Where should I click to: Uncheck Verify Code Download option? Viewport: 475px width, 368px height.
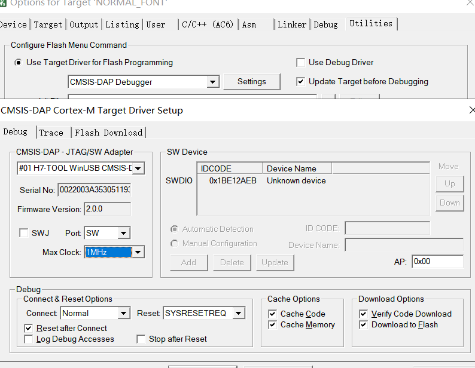pyautogui.click(x=364, y=314)
